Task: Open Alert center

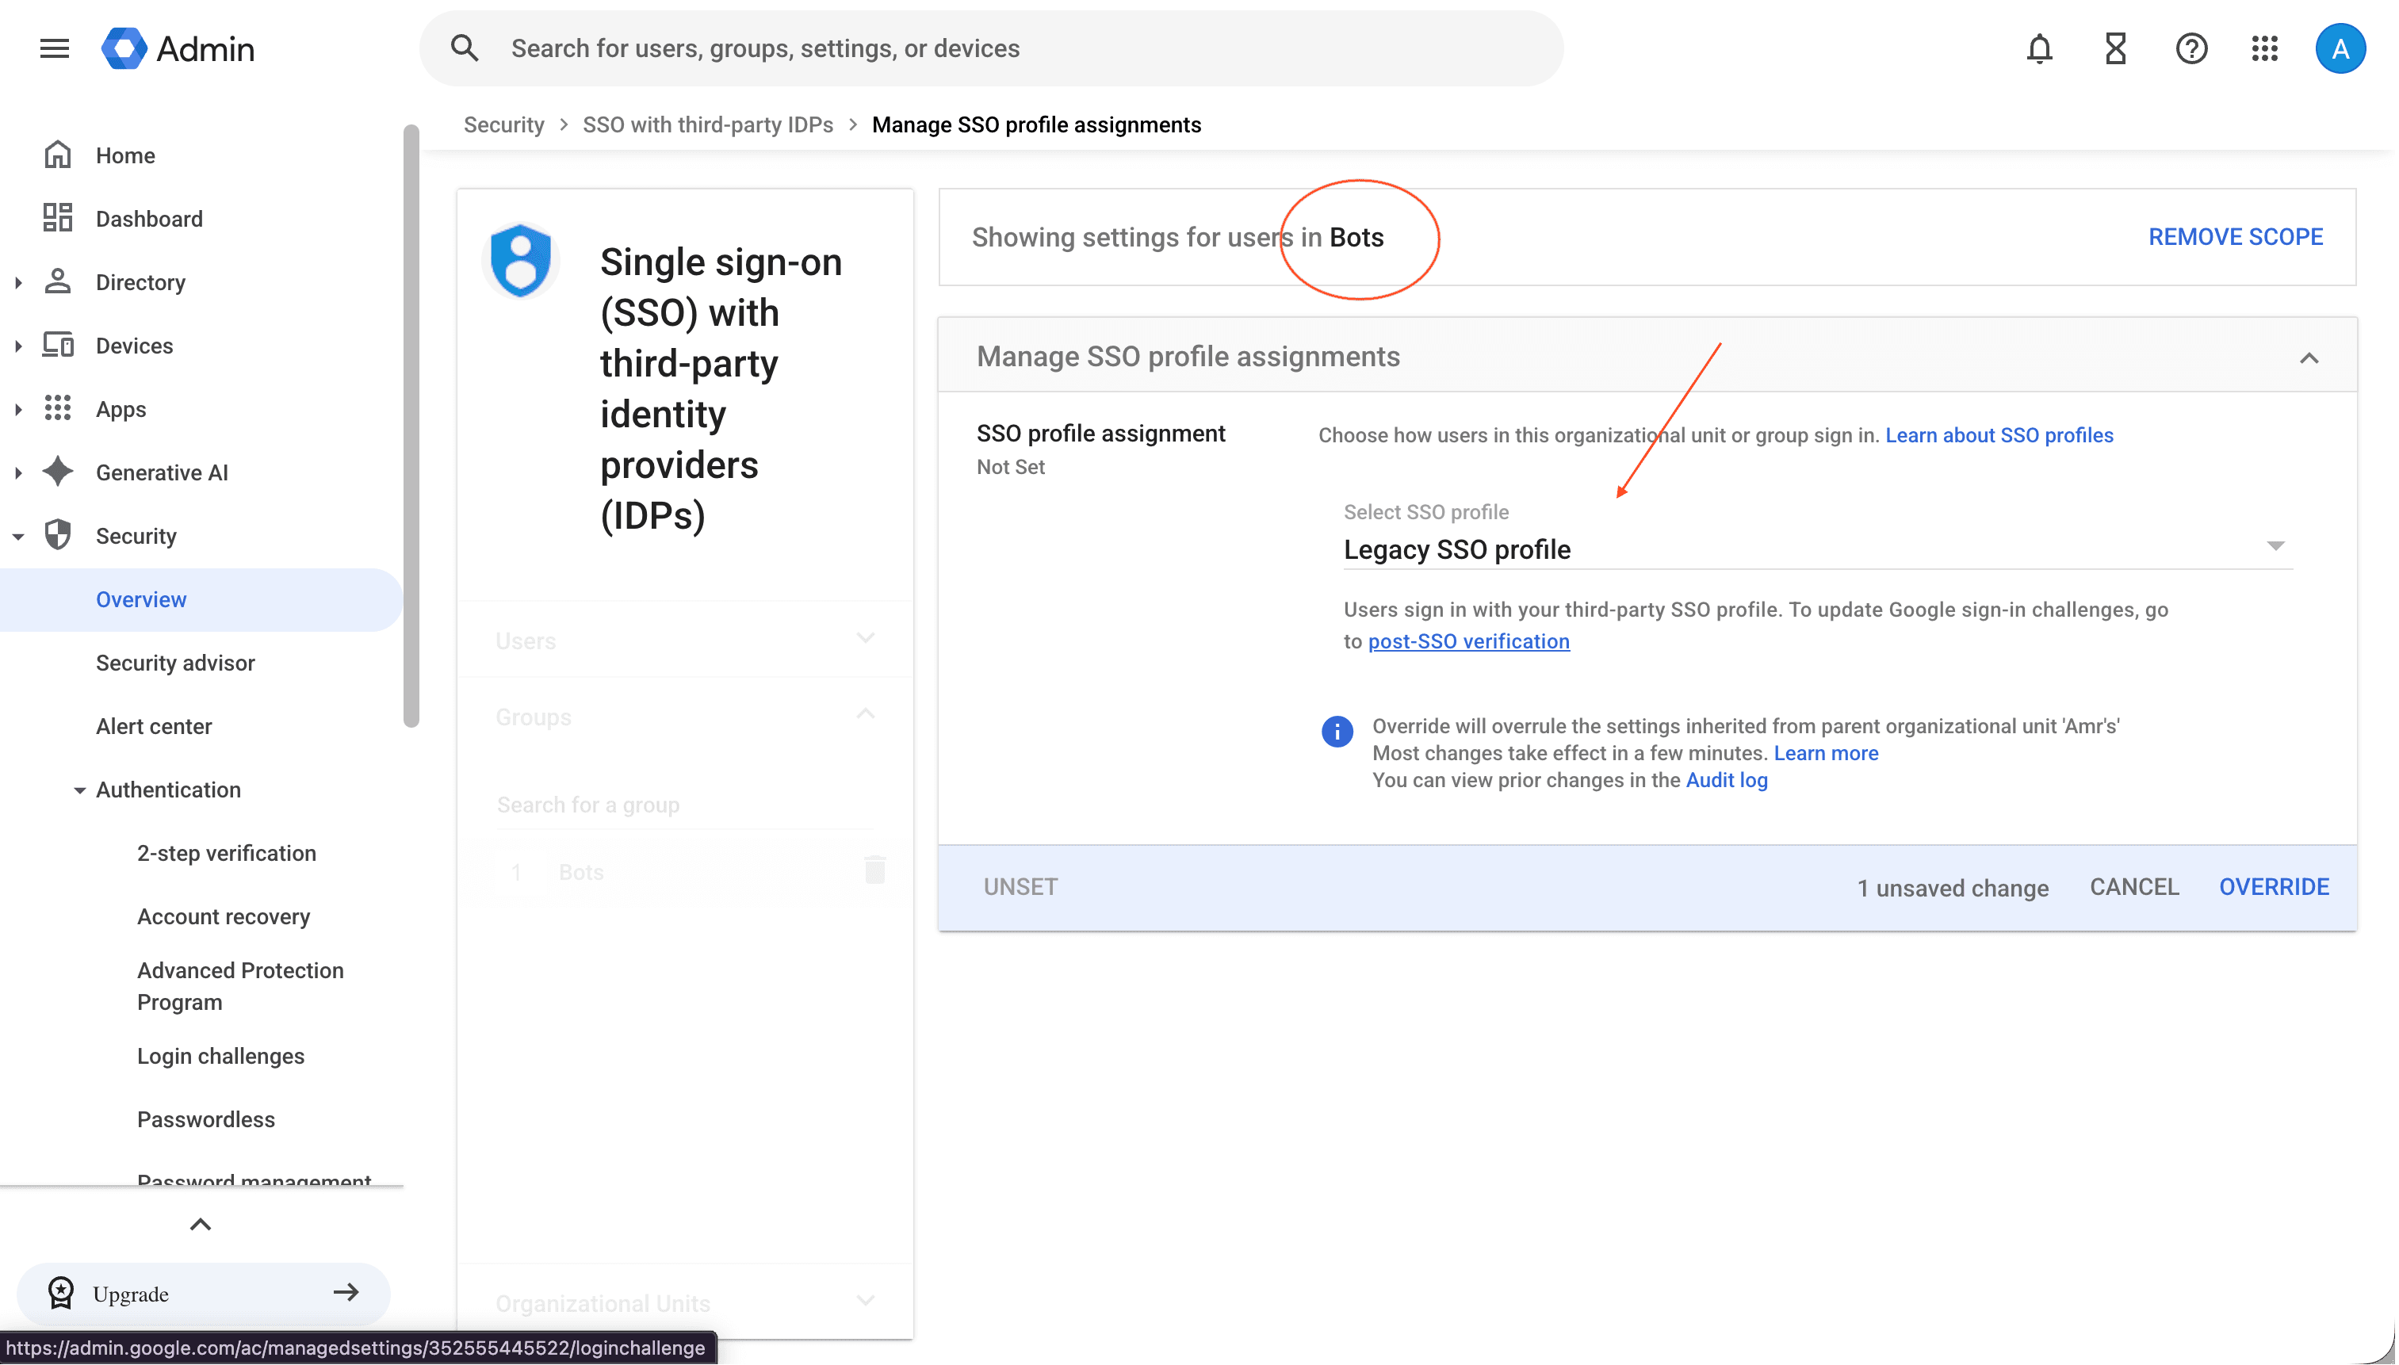Action: click(x=154, y=725)
